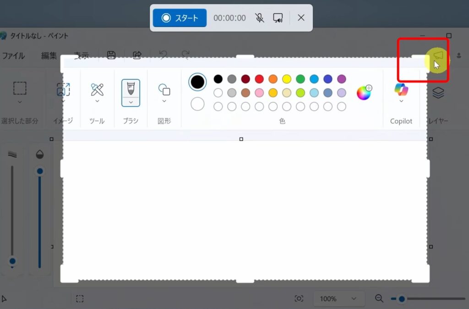Screen dimensions: 469x309
Task: Click the zoom-out magnifier button
Action: pyautogui.click(x=379, y=298)
